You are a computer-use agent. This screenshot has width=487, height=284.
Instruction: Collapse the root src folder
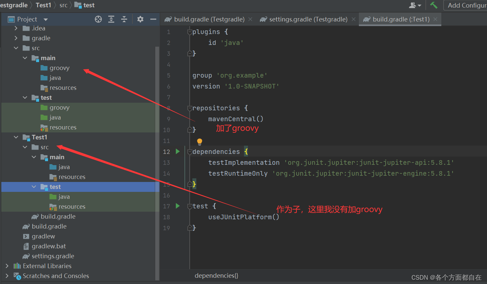click(16, 48)
